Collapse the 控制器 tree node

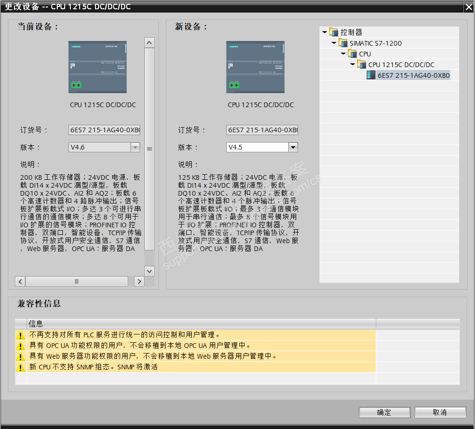(x=325, y=32)
